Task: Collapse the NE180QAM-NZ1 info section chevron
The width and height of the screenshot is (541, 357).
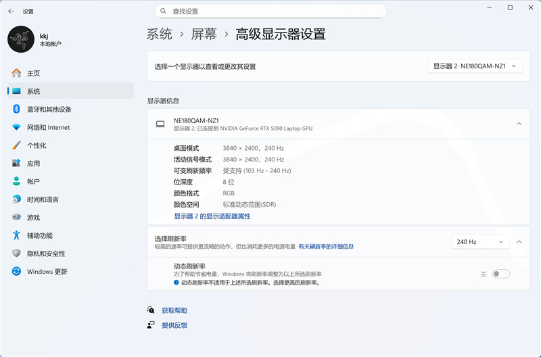Action: coord(519,124)
